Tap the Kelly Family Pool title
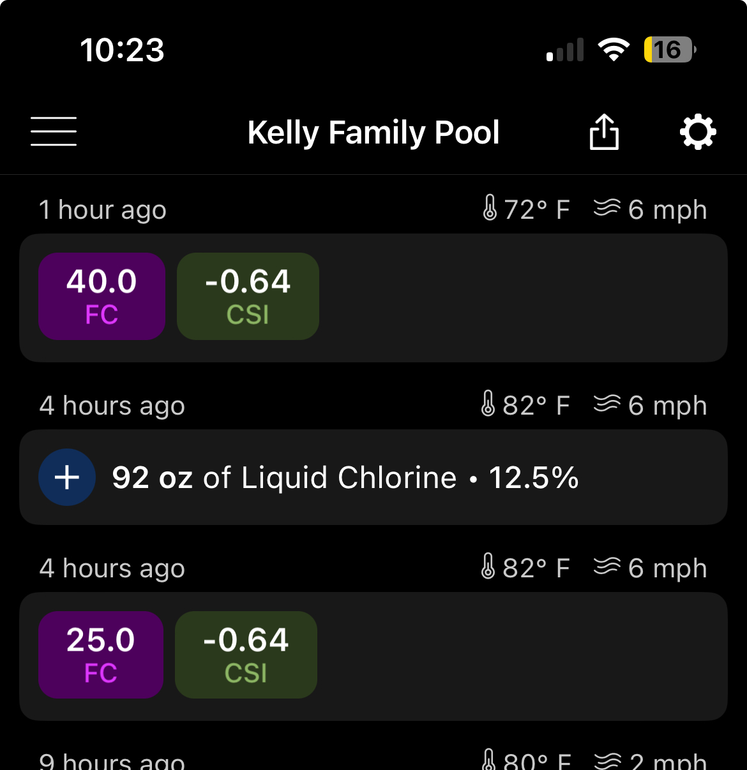 [x=373, y=133]
